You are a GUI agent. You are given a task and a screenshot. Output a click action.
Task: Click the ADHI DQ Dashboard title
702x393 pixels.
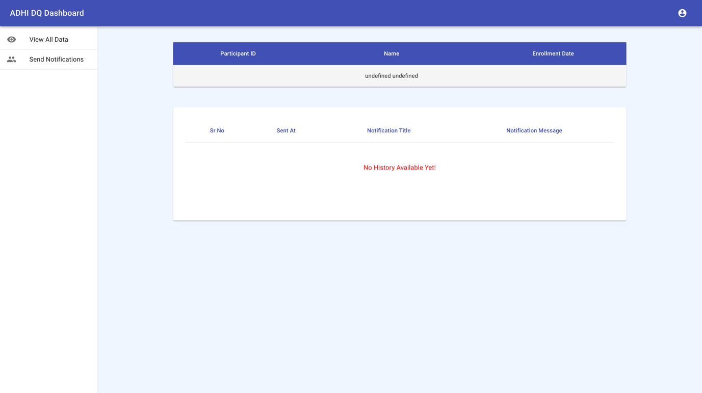pyautogui.click(x=47, y=13)
